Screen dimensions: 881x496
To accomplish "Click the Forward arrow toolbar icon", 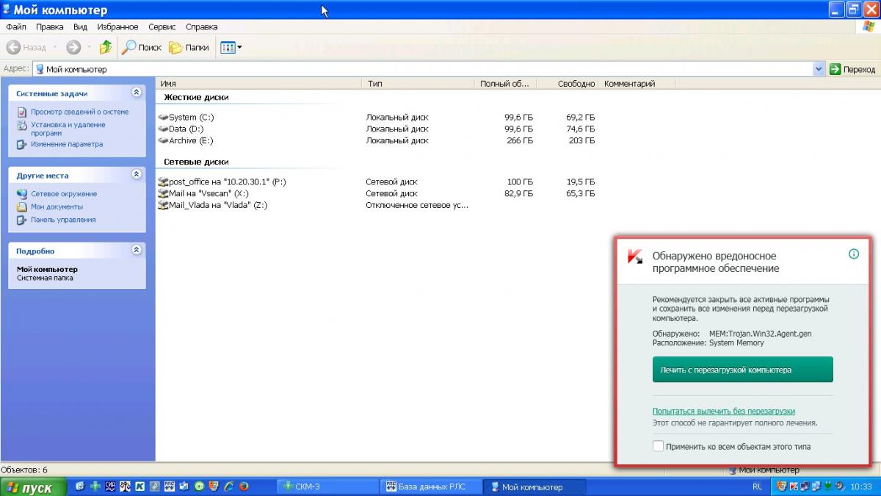I will (x=73, y=47).
